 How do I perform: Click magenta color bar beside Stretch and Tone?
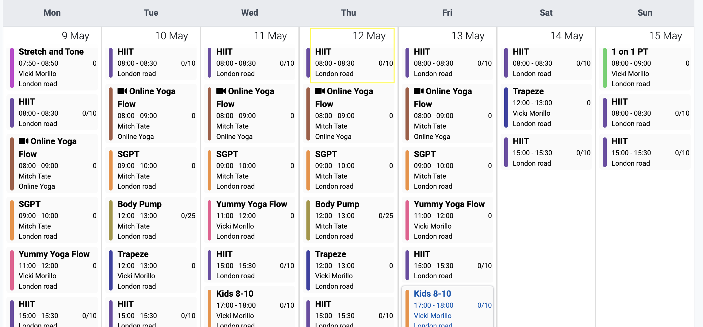(x=12, y=68)
